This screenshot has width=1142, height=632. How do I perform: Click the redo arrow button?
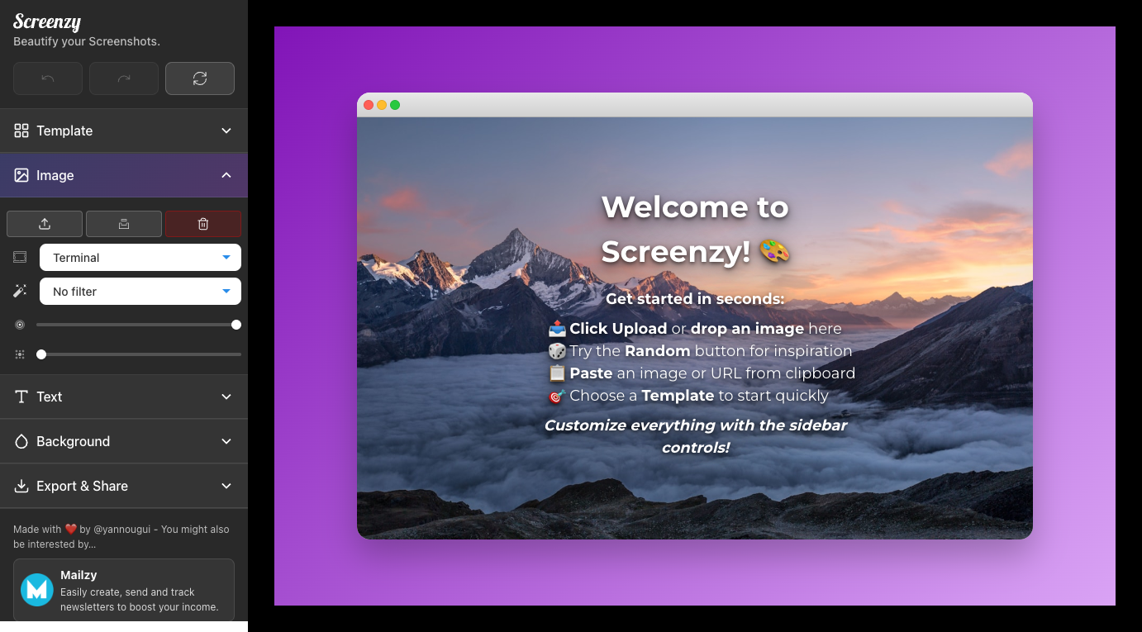(124, 78)
